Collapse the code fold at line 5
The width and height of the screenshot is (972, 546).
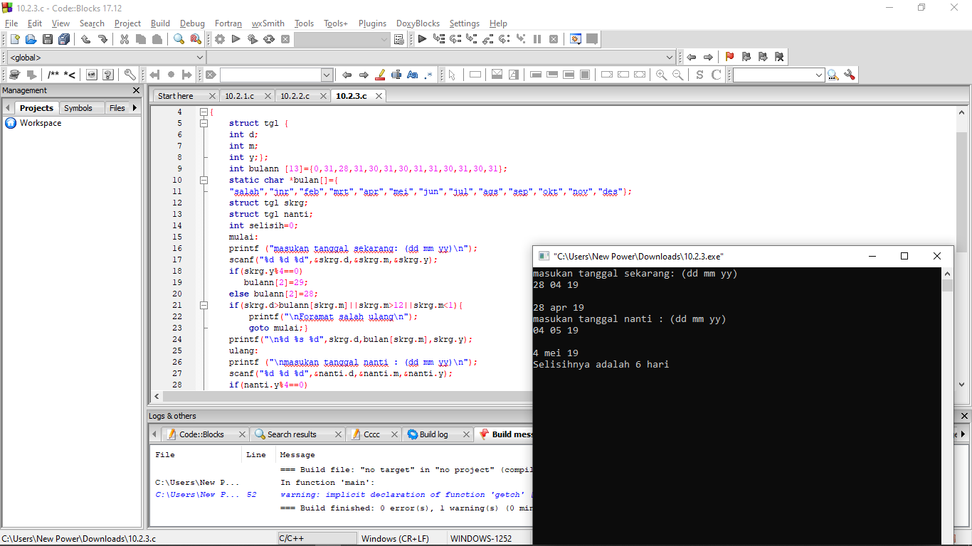(x=204, y=123)
